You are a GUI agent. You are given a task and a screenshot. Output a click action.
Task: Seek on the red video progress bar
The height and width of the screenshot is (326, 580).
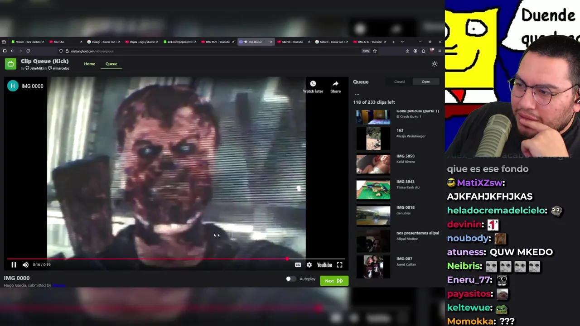click(x=176, y=259)
